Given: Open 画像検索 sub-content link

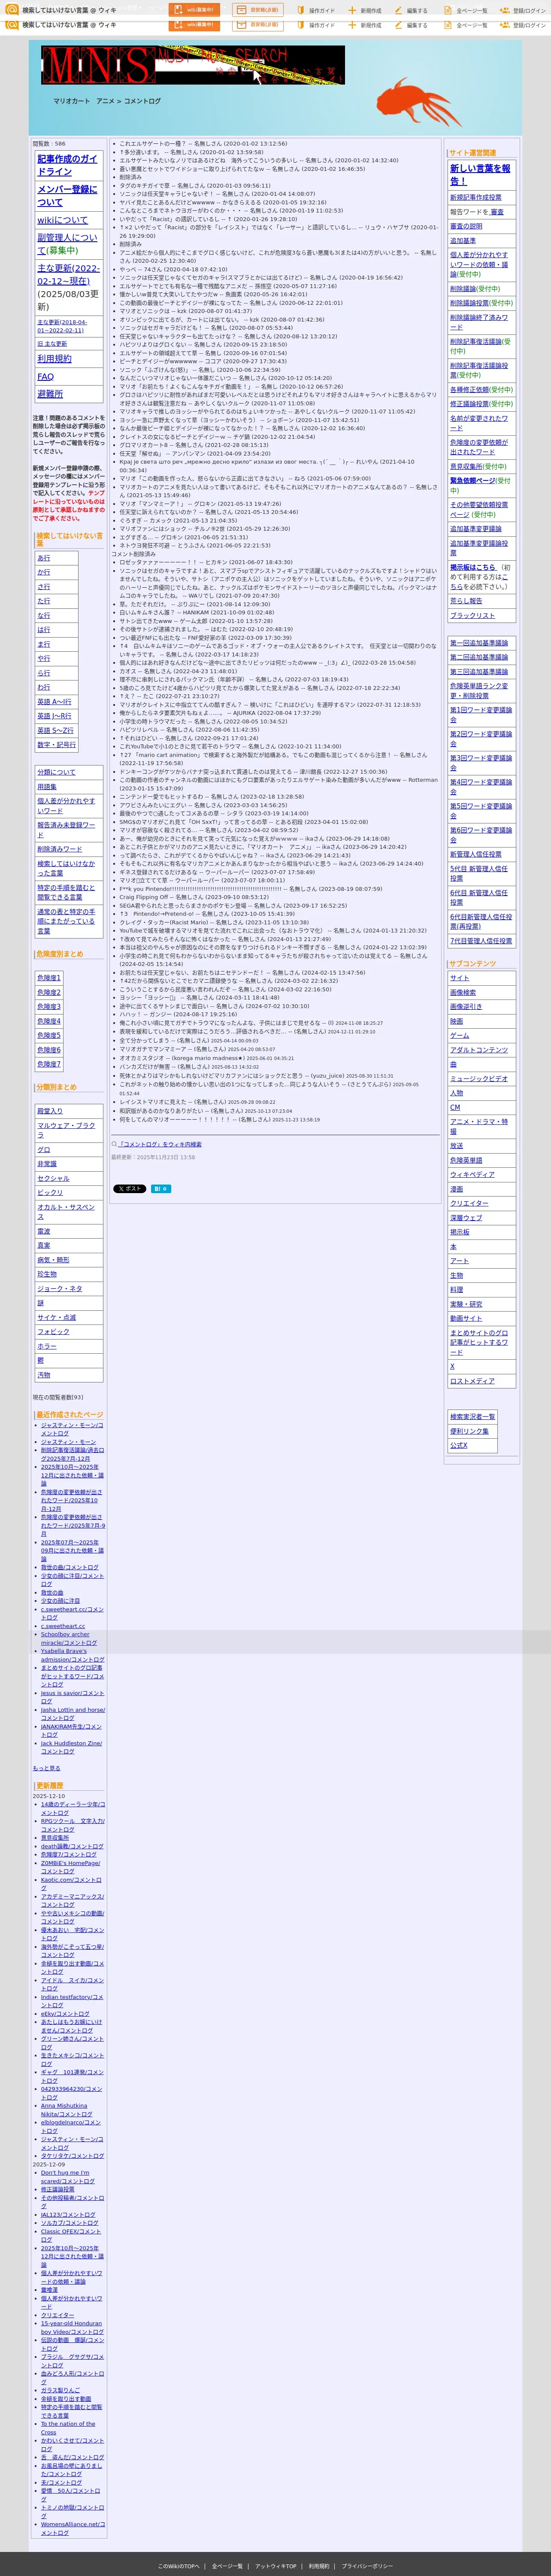Looking at the screenshot, I should click(x=463, y=993).
